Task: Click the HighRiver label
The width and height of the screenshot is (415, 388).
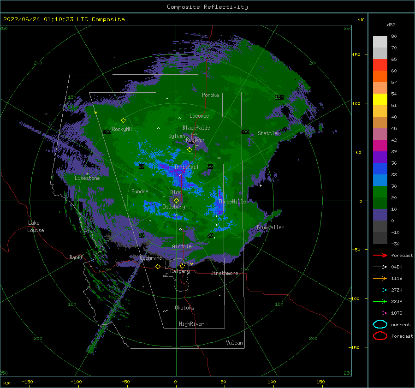Action: tap(191, 324)
